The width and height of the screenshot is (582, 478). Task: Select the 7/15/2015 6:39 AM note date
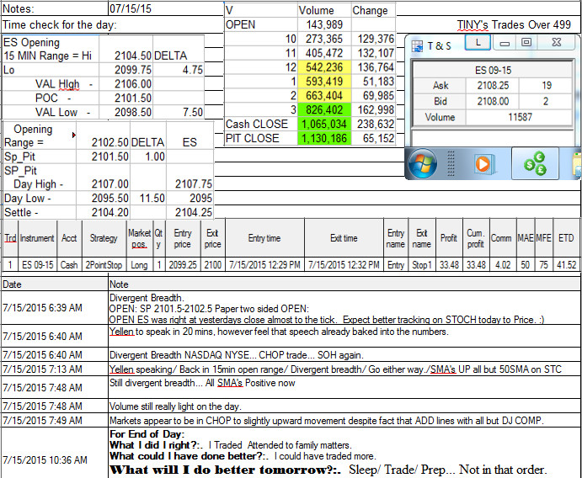click(54, 308)
